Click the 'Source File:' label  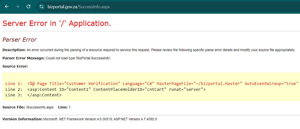pyautogui.click(x=14, y=107)
